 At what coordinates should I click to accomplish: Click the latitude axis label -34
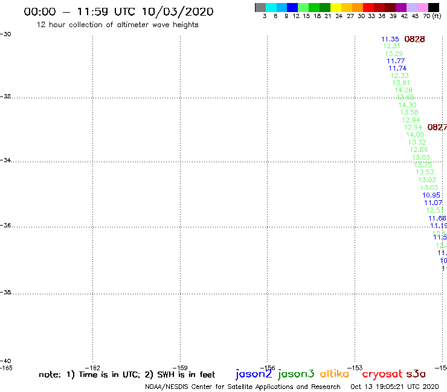point(5,160)
